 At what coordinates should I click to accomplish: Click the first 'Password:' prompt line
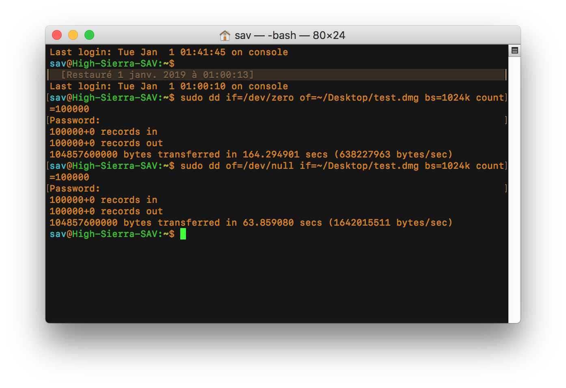point(75,120)
